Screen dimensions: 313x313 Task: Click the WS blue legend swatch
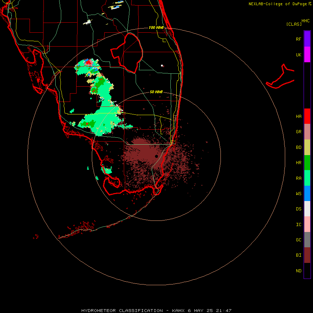click(x=307, y=193)
